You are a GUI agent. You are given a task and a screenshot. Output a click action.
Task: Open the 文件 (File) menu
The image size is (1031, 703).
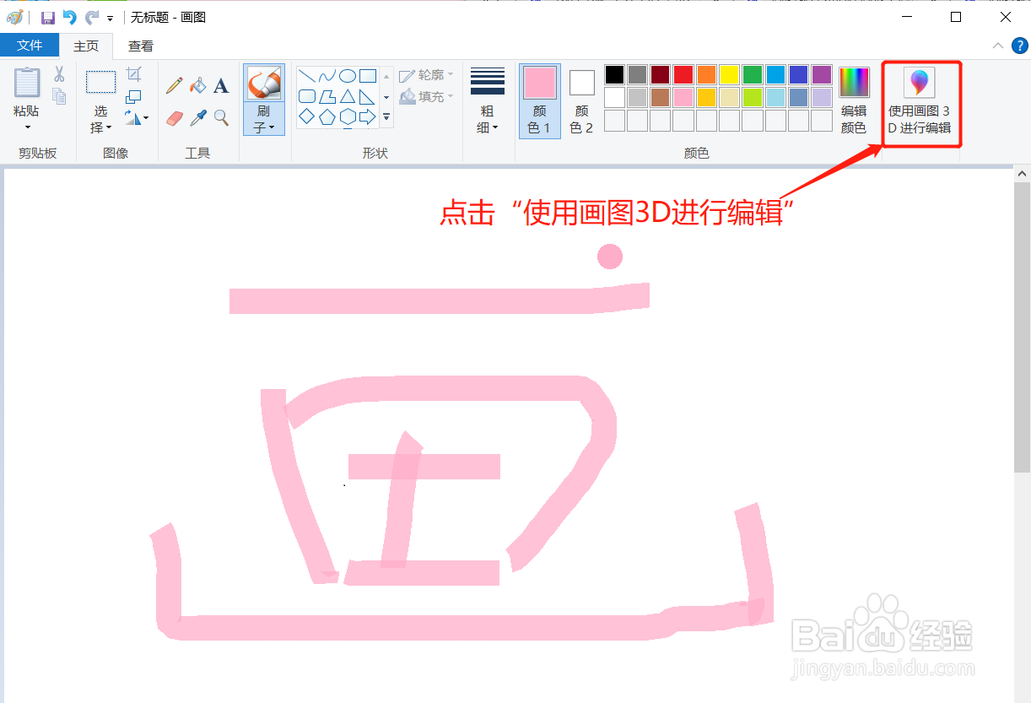pos(30,46)
